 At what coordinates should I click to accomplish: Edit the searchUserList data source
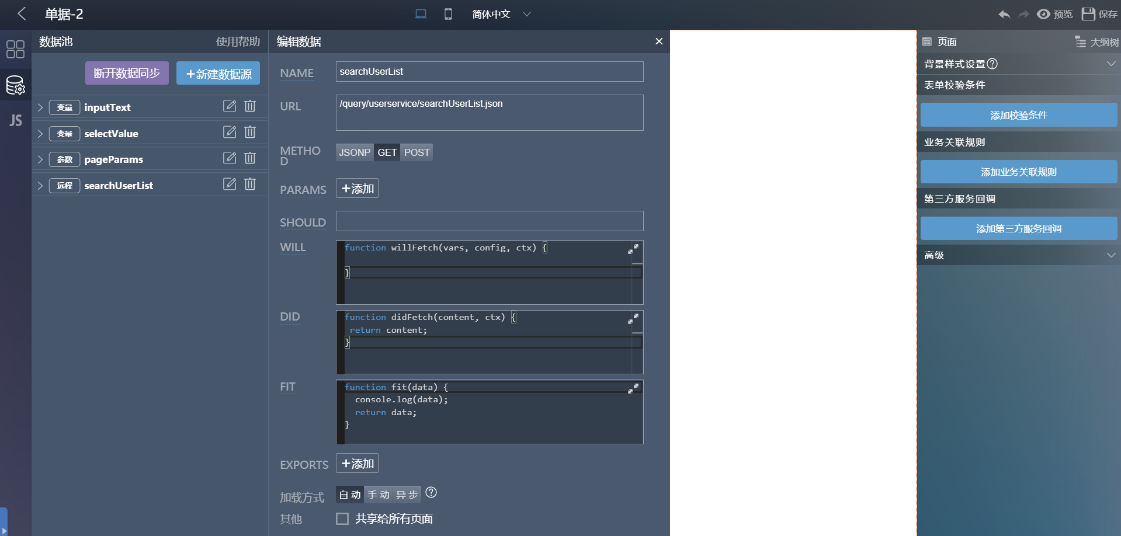tap(230, 184)
